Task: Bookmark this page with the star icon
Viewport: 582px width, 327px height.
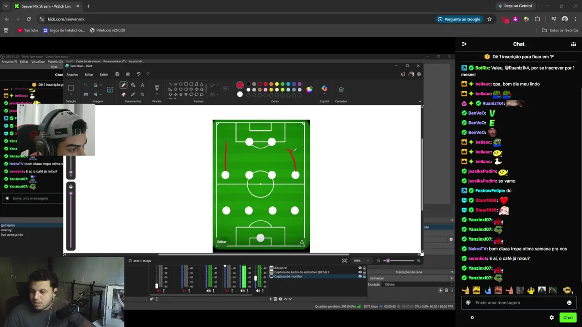Action: click(489, 19)
